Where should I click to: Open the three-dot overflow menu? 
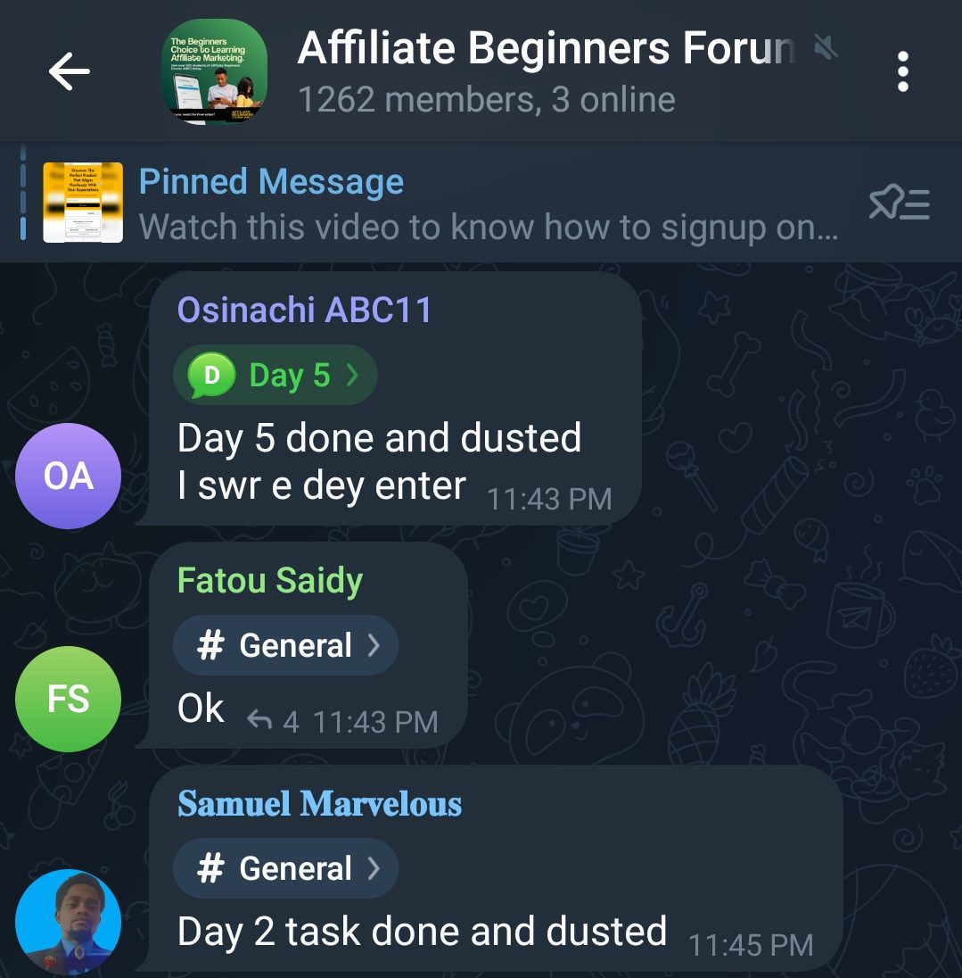click(x=903, y=70)
